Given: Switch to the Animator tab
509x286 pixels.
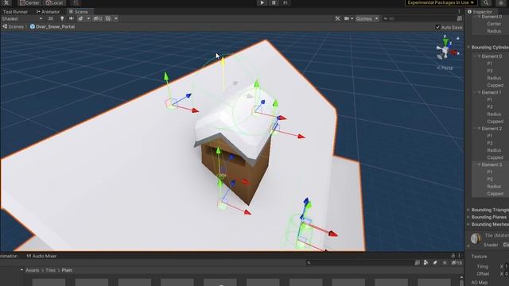Looking at the screenshot, I should tap(48, 12).
